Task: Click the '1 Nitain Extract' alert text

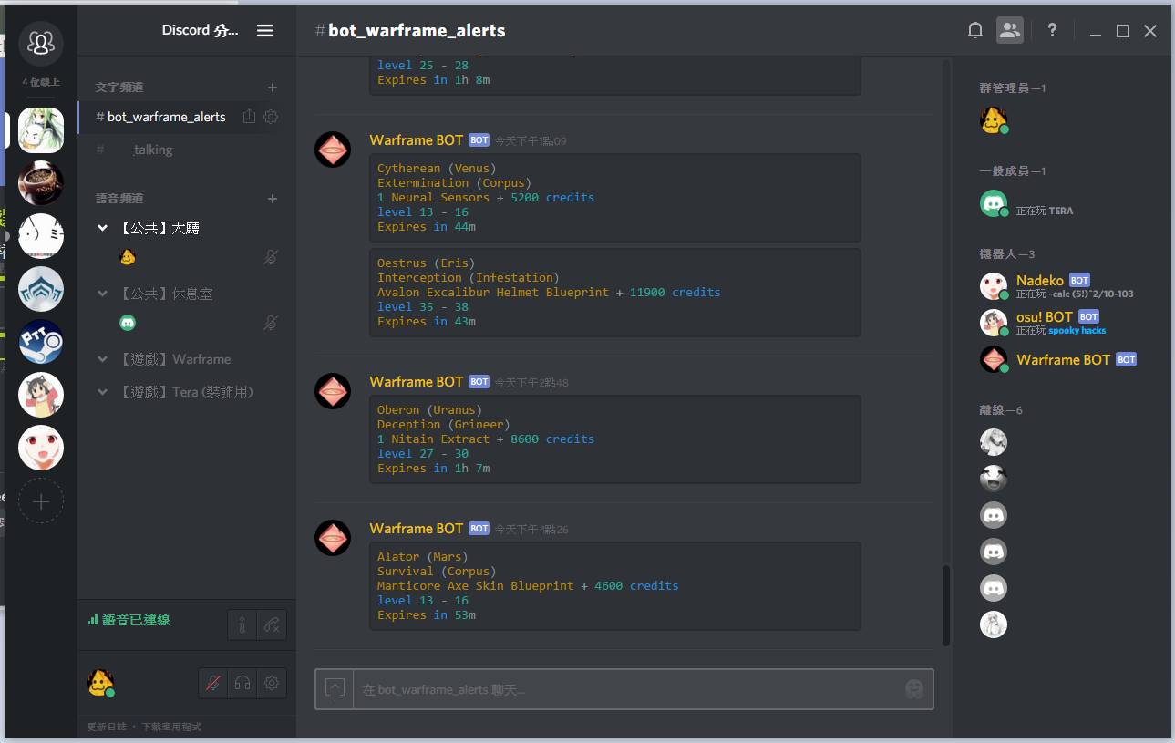Action: [434, 439]
